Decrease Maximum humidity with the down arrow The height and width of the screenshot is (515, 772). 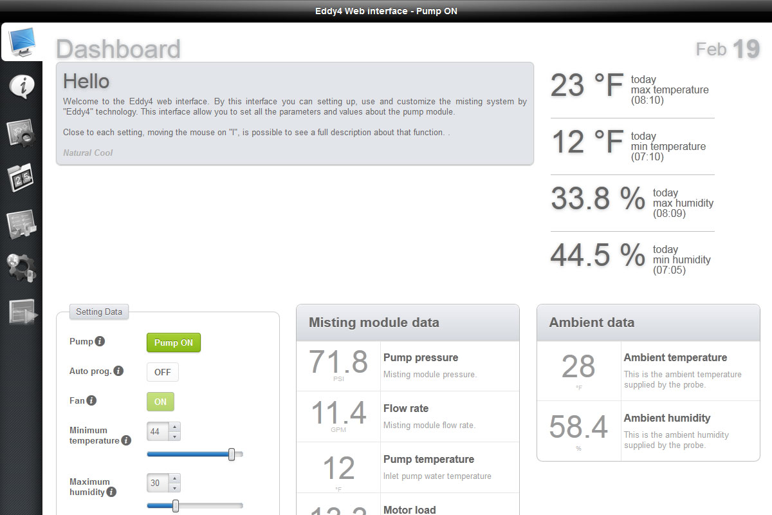click(x=174, y=488)
